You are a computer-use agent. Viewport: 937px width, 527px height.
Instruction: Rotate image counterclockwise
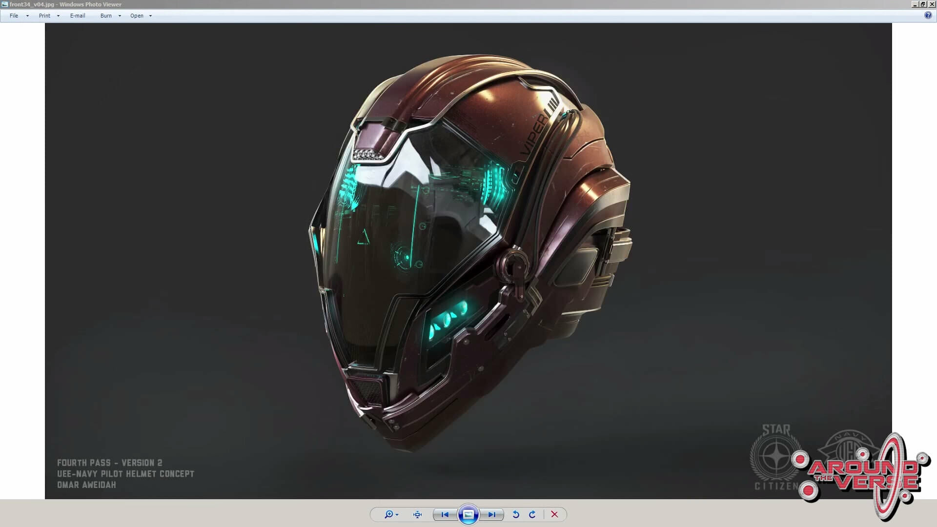[x=516, y=514]
